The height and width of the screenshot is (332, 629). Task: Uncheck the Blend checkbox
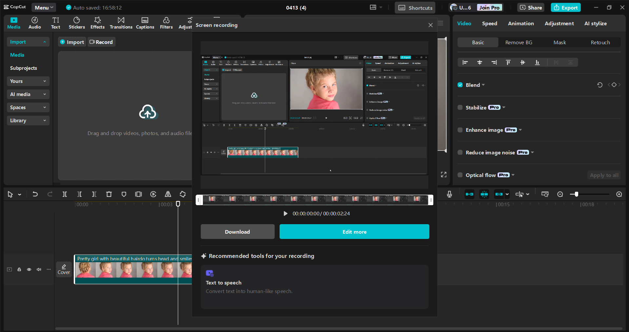click(x=460, y=85)
